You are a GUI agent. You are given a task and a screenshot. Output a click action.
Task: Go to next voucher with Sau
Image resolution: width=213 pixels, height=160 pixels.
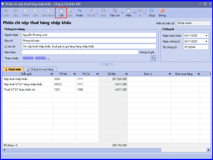pyautogui.click(x=16, y=13)
